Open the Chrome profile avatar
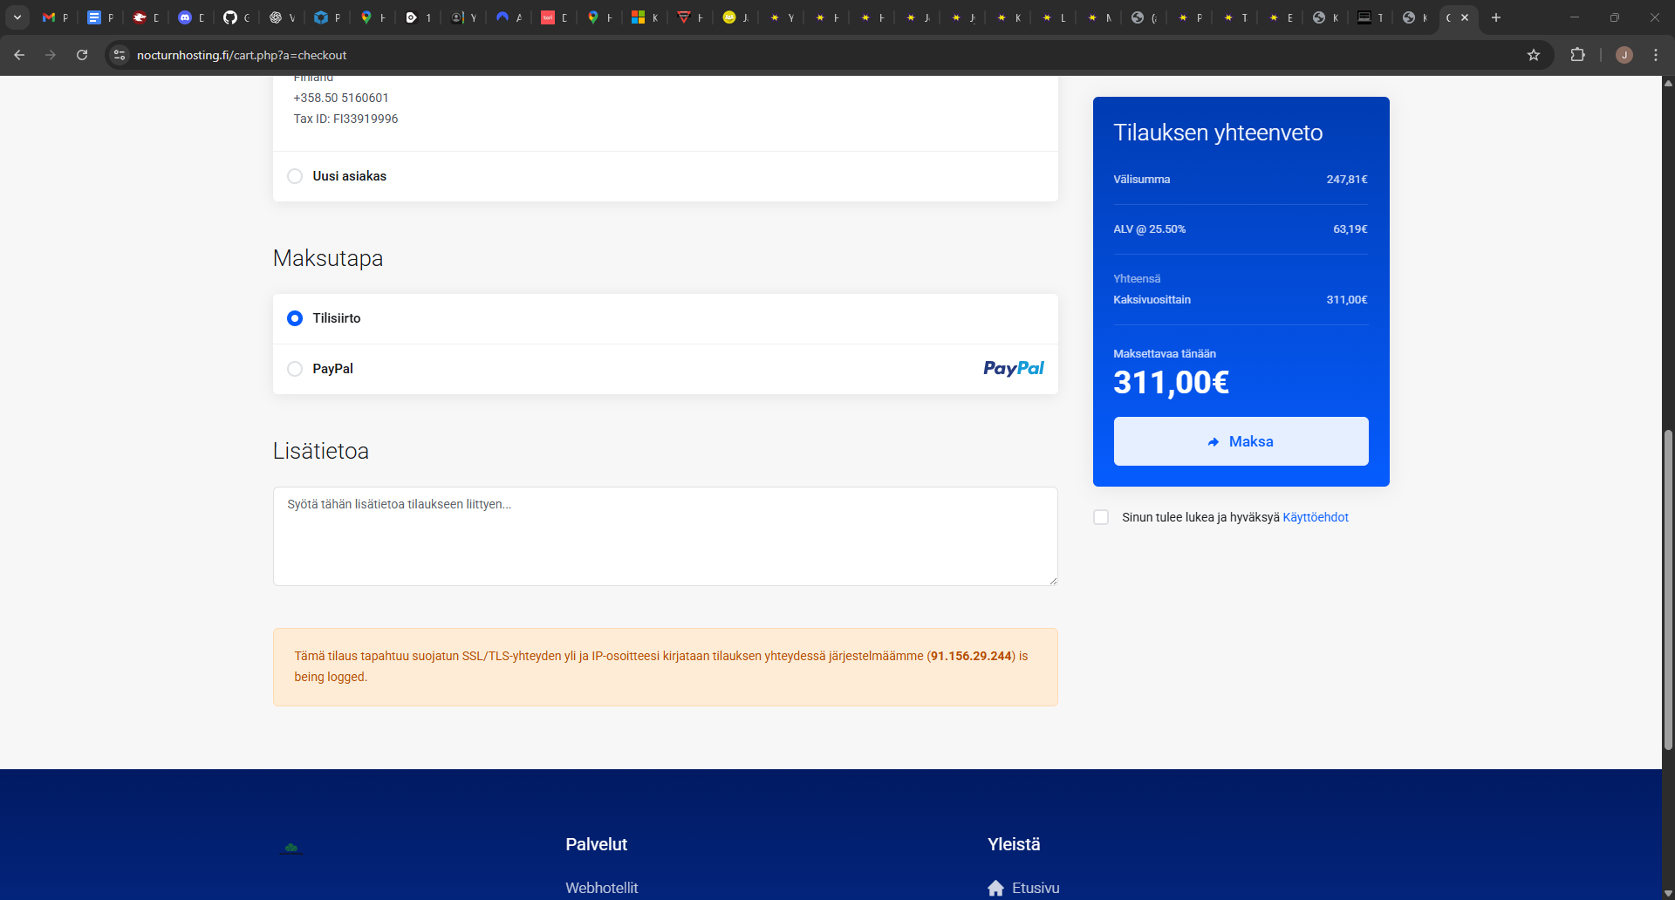Image resolution: width=1675 pixels, height=900 pixels. (x=1624, y=55)
